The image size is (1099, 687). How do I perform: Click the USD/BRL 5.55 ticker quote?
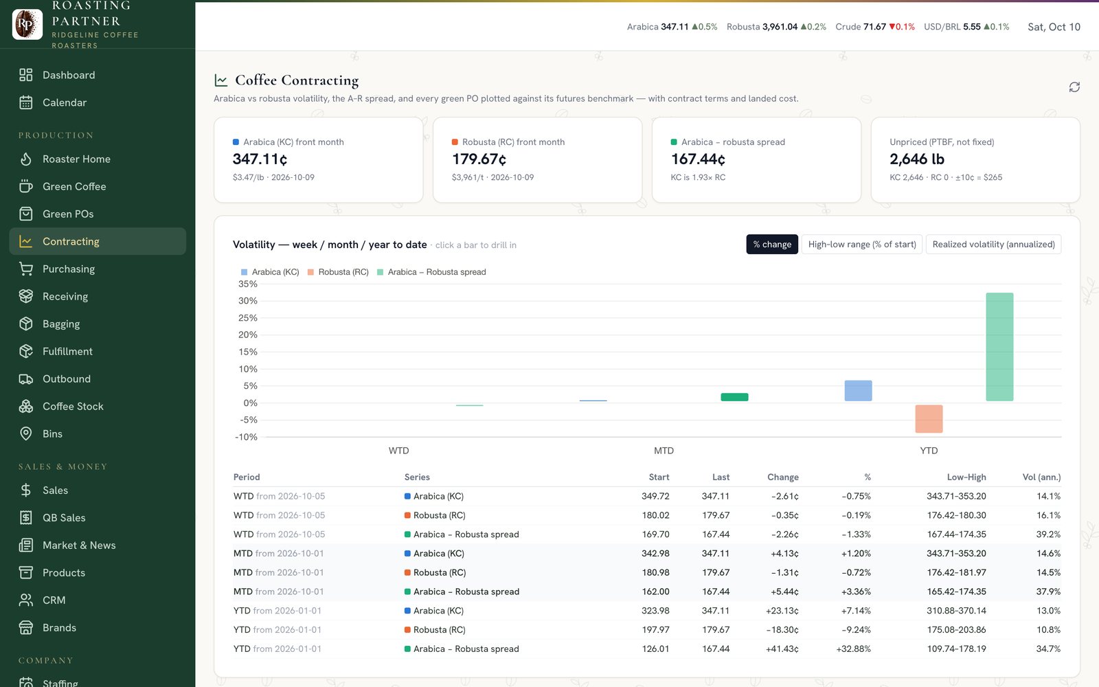966,27
